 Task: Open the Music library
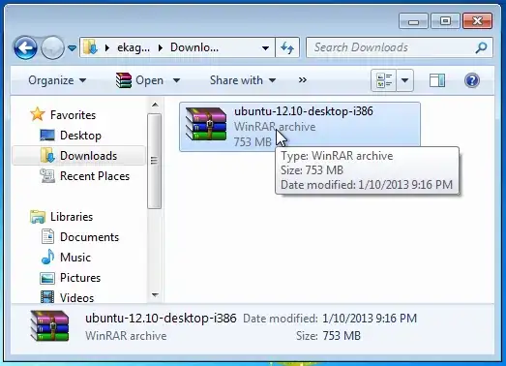pyautogui.click(x=75, y=258)
